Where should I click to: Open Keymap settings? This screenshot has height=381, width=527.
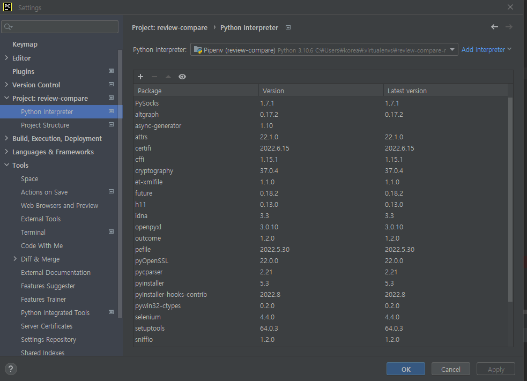[25, 44]
